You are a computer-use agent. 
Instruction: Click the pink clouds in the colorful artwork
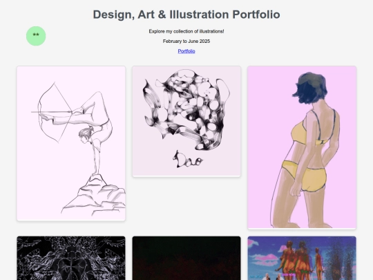click(265, 259)
